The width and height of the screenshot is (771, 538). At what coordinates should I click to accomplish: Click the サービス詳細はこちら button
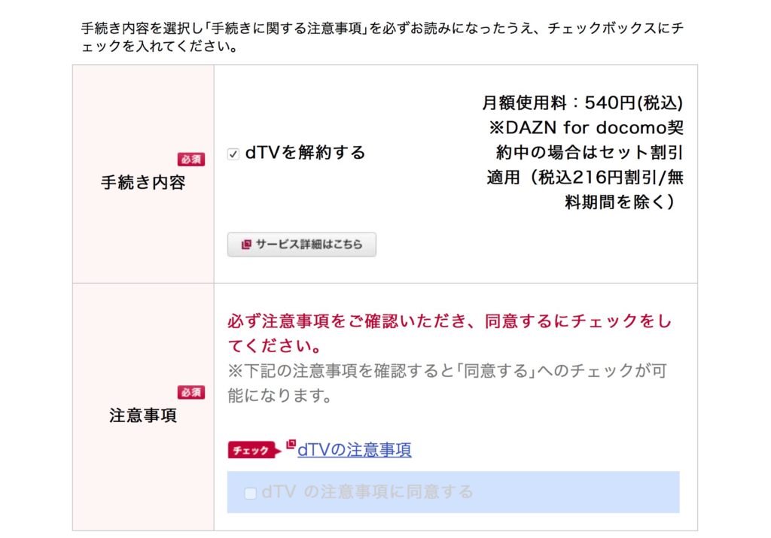(x=301, y=245)
